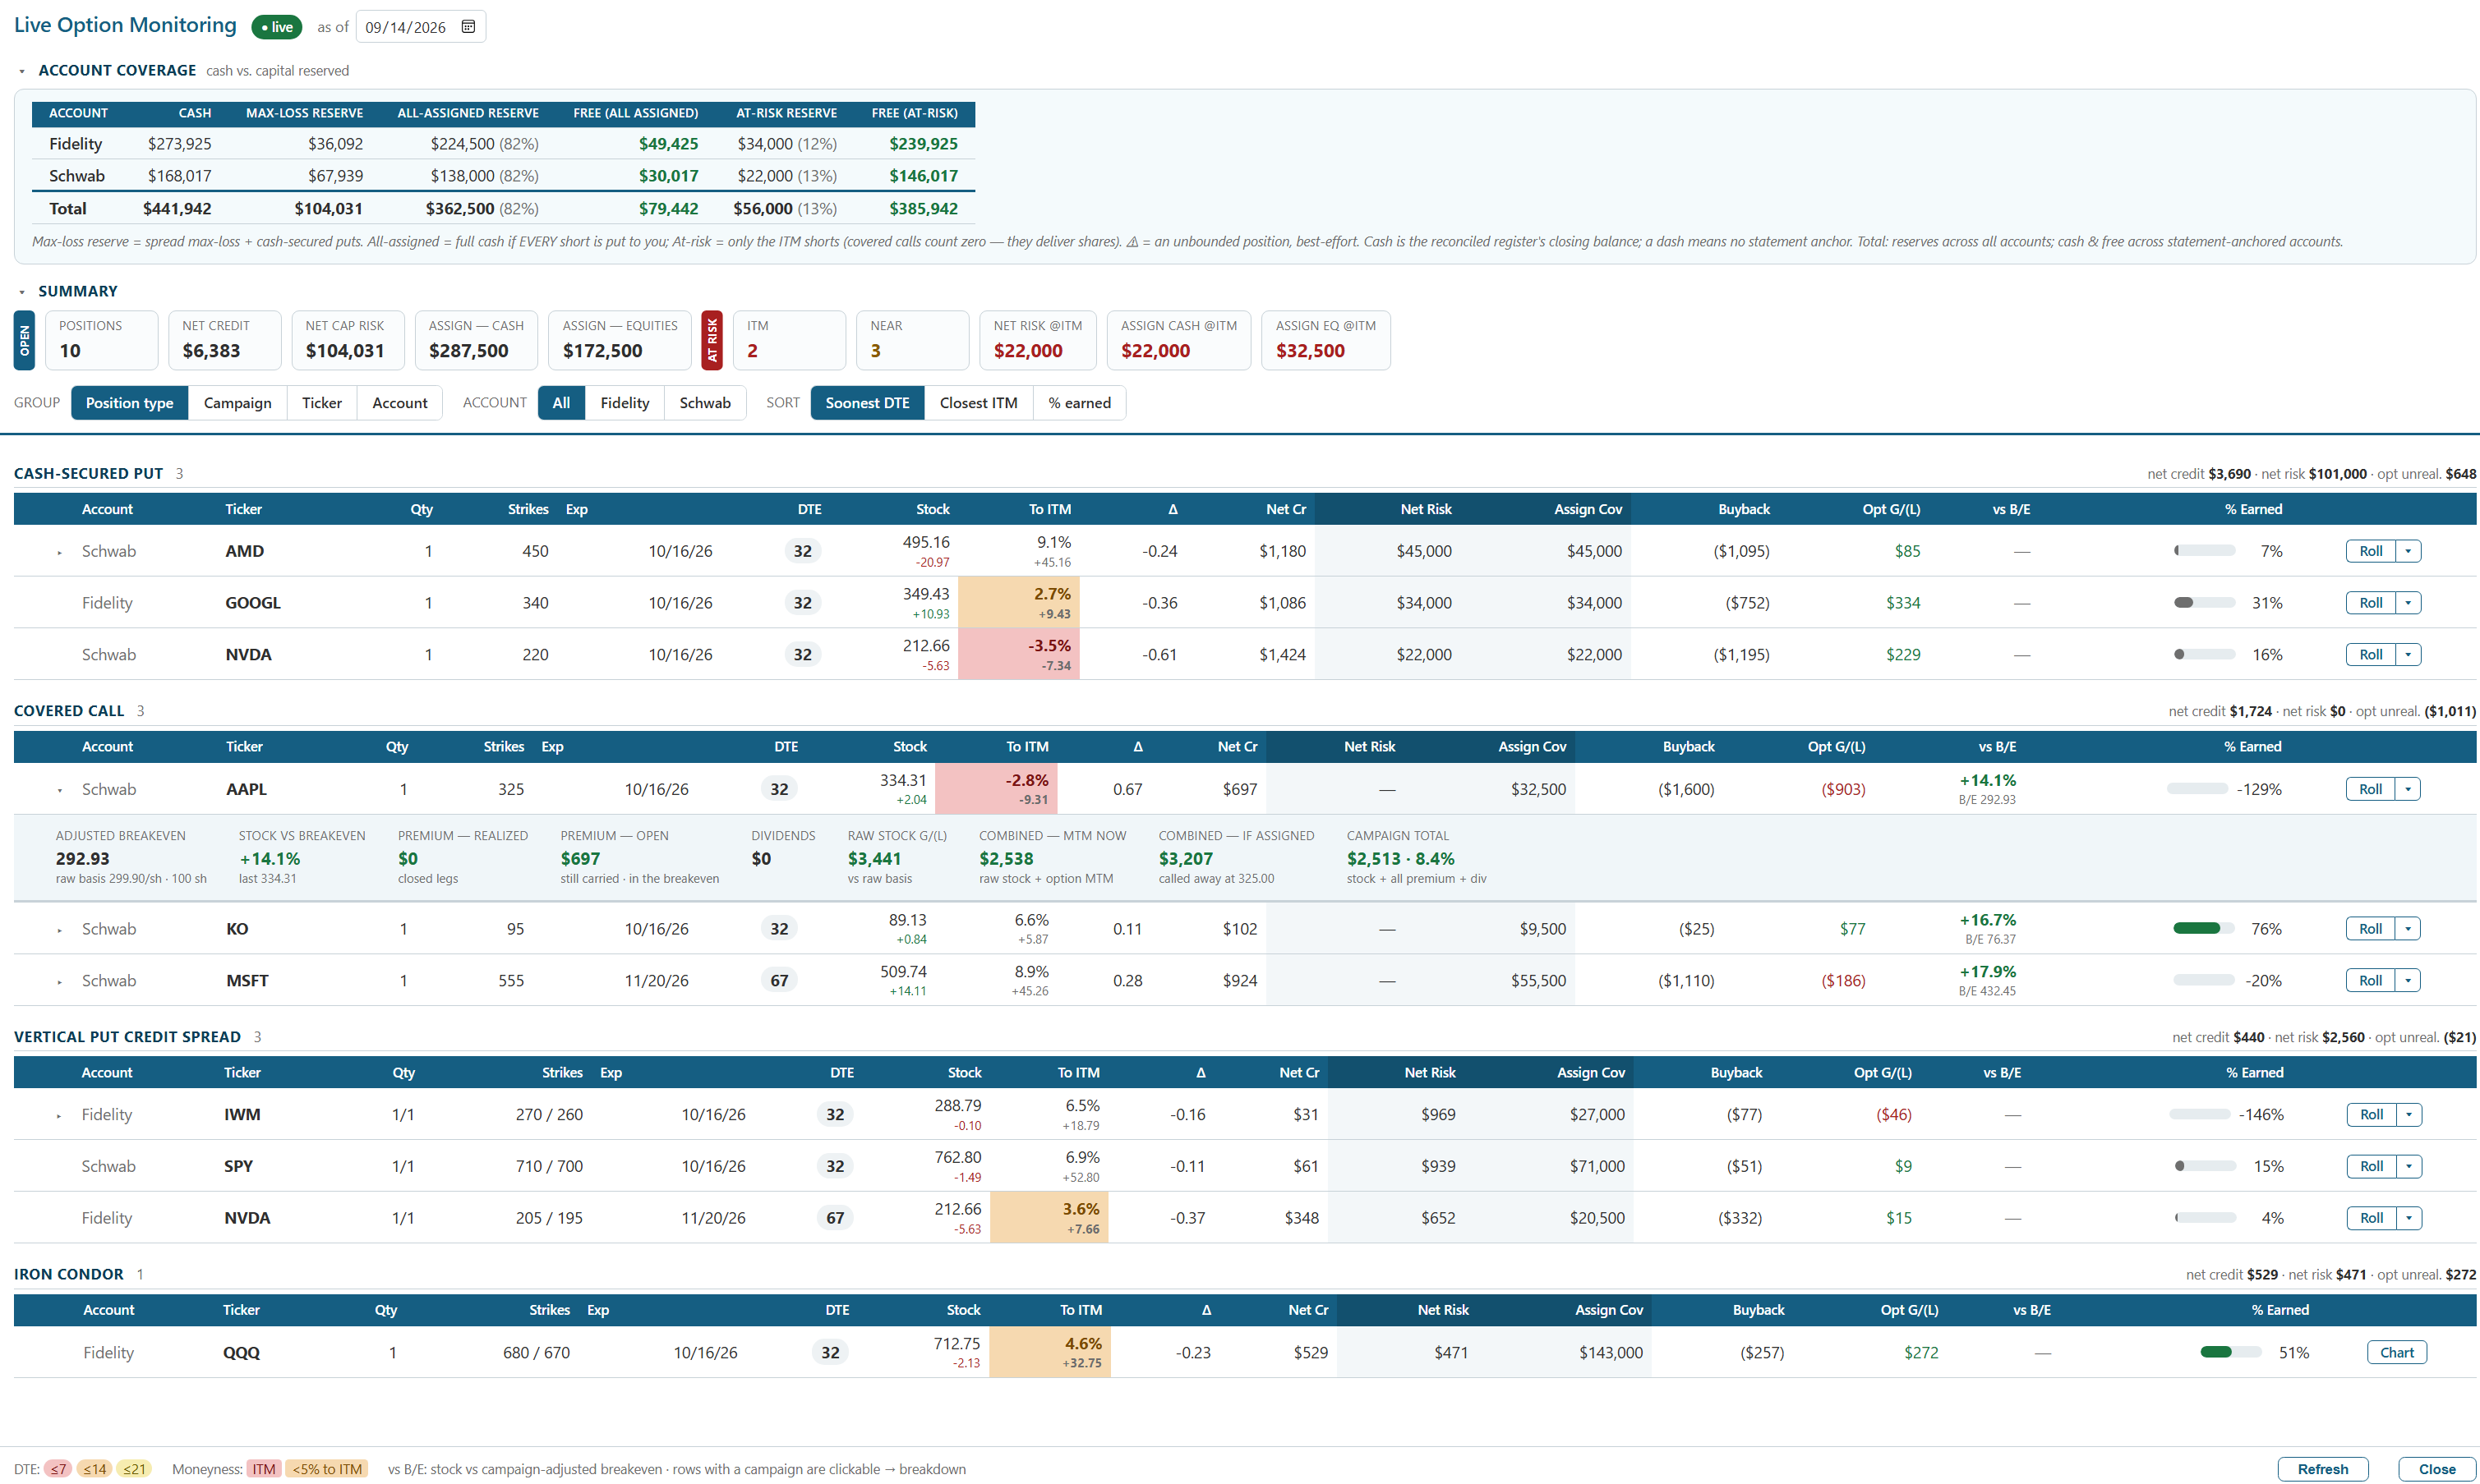Expand the Schwab KO row
This screenshot has width=2480, height=1484.
(60, 930)
